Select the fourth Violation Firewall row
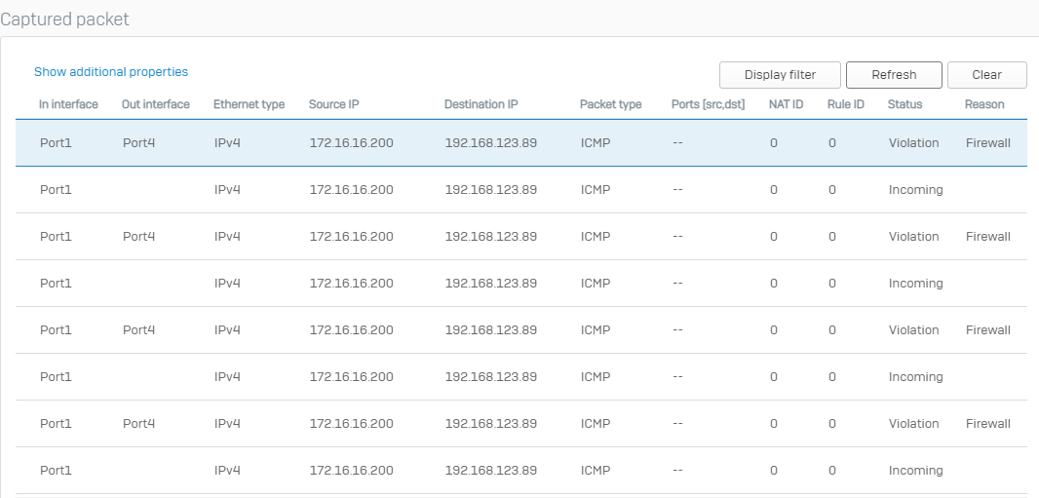The height and width of the screenshot is (498, 1039). (521, 424)
